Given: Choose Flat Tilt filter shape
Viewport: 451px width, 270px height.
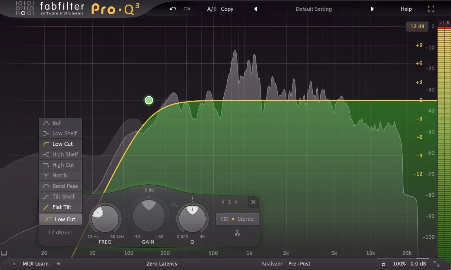Looking at the screenshot, I should coord(60,207).
